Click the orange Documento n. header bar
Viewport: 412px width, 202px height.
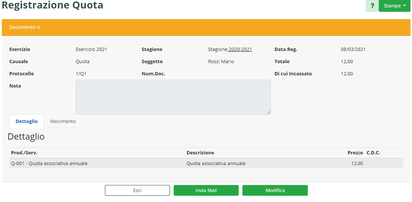point(206,27)
